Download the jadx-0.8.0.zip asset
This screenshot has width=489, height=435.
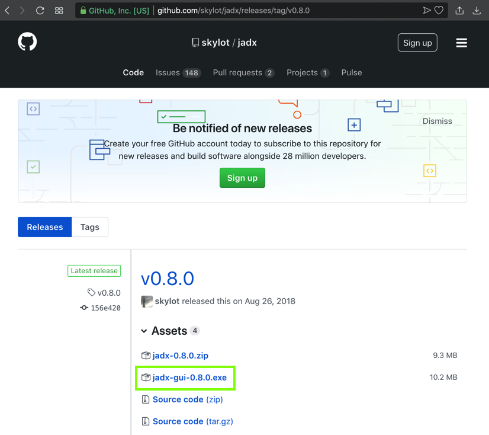click(180, 356)
